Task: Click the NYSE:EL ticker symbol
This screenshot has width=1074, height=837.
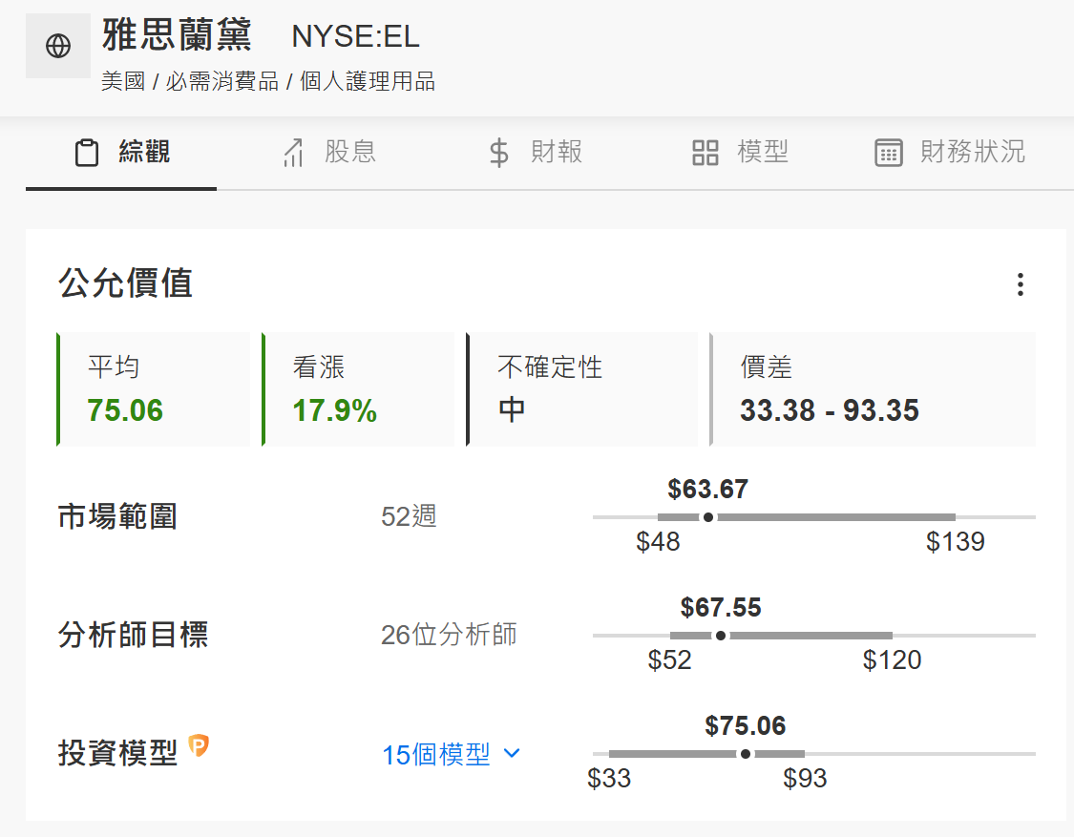Action: pyautogui.click(x=355, y=36)
